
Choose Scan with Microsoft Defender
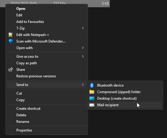47,41
